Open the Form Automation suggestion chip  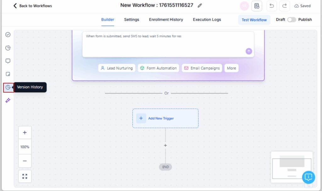[x=158, y=68]
